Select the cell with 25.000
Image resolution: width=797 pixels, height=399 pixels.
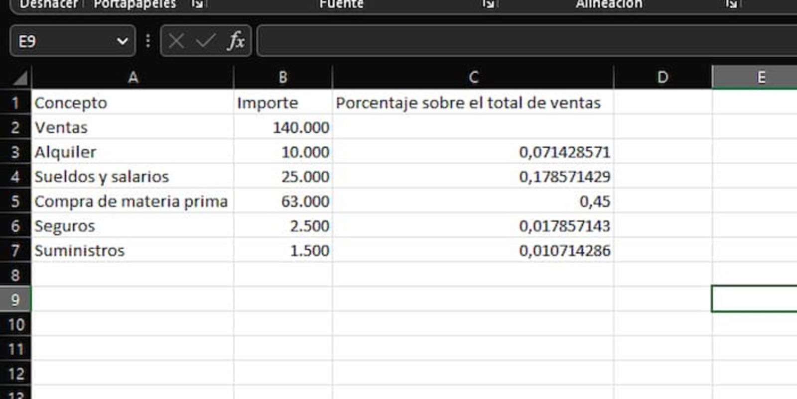pos(283,177)
